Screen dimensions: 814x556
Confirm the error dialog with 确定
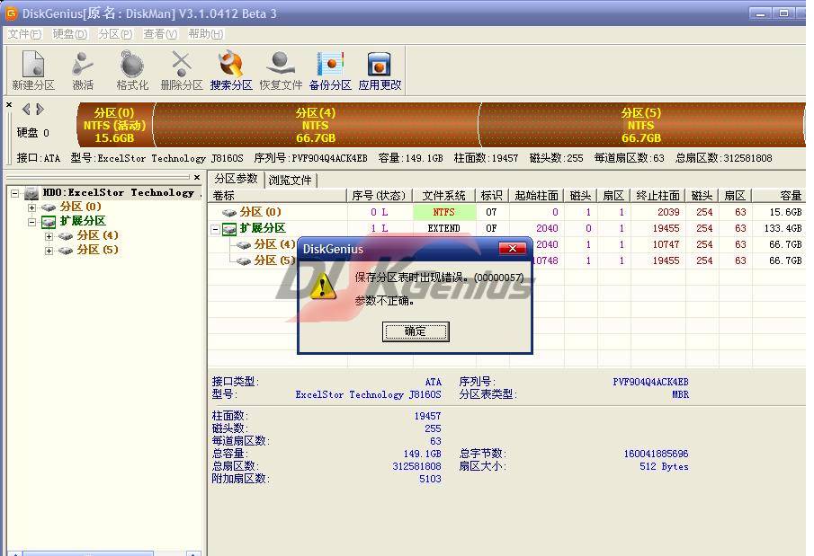pos(416,331)
